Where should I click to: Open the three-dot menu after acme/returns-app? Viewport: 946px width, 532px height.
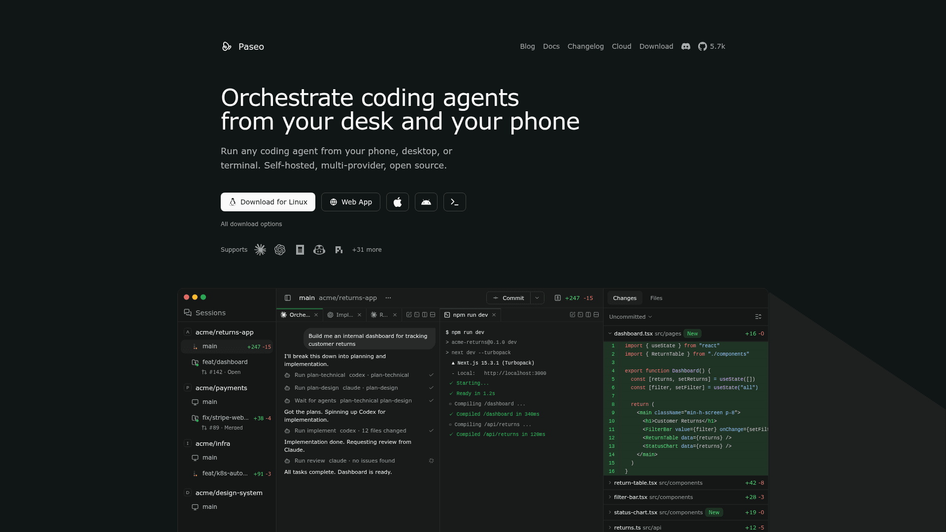pyautogui.click(x=388, y=298)
